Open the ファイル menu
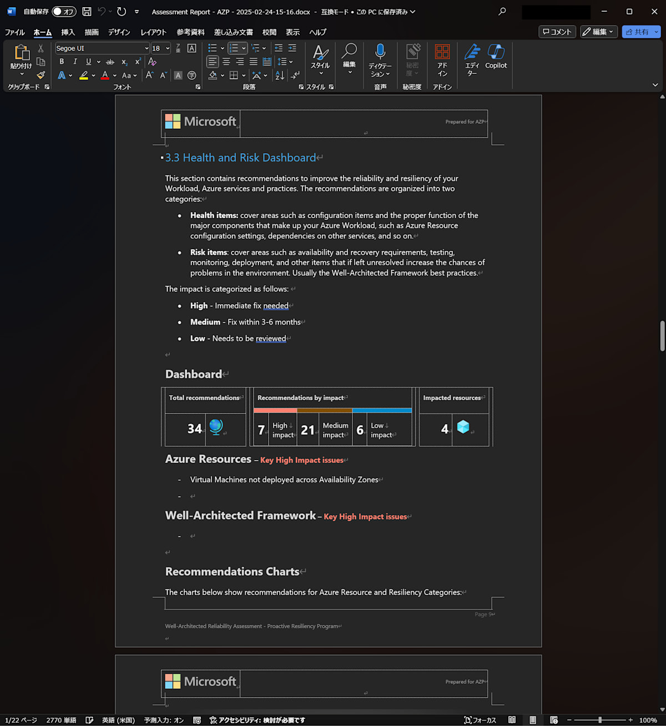 coord(15,32)
